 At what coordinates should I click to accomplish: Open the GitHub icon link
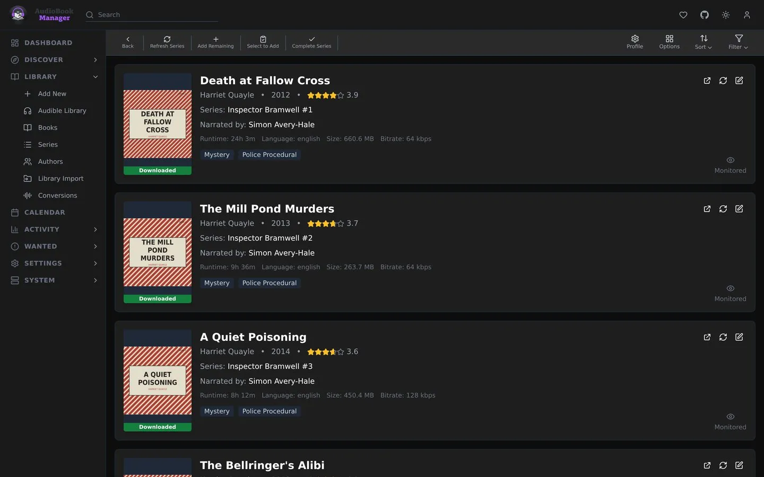(x=705, y=15)
